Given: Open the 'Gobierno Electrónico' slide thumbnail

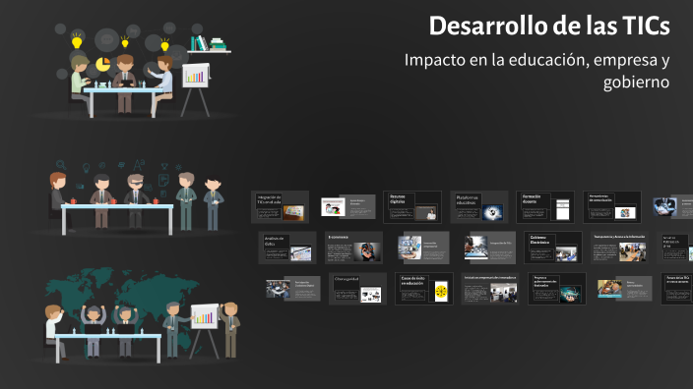Looking at the screenshot, I should pos(553,248).
